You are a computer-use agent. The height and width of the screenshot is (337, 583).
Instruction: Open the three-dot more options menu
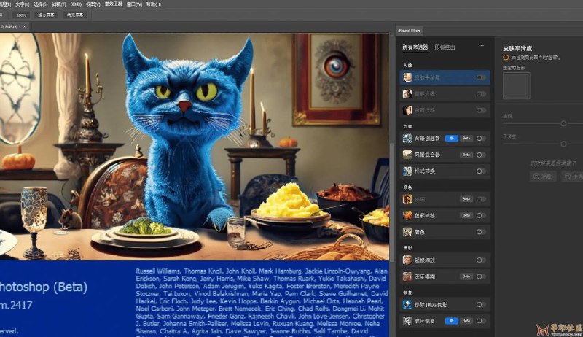(x=482, y=46)
